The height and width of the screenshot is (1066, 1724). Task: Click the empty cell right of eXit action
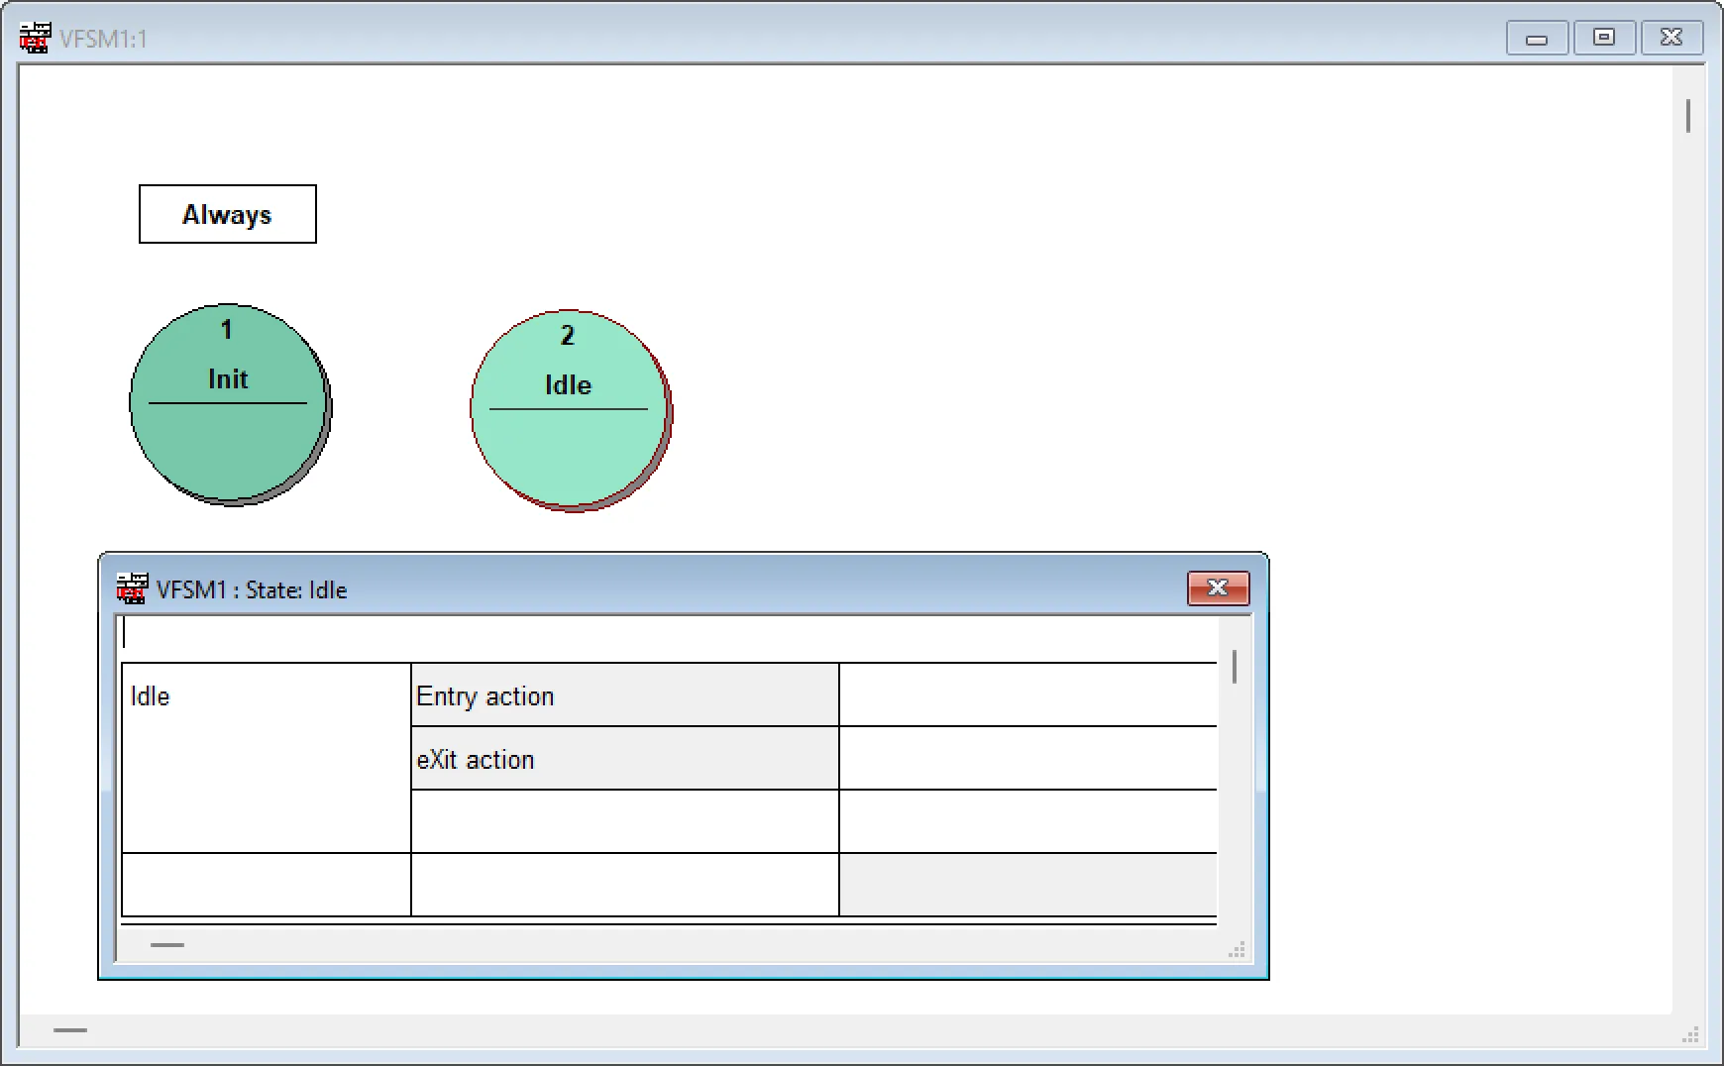[x=1025, y=758]
